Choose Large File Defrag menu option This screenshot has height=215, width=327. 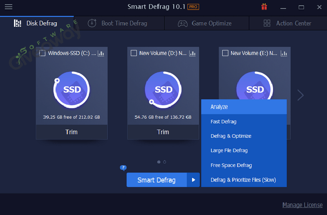(244, 150)
